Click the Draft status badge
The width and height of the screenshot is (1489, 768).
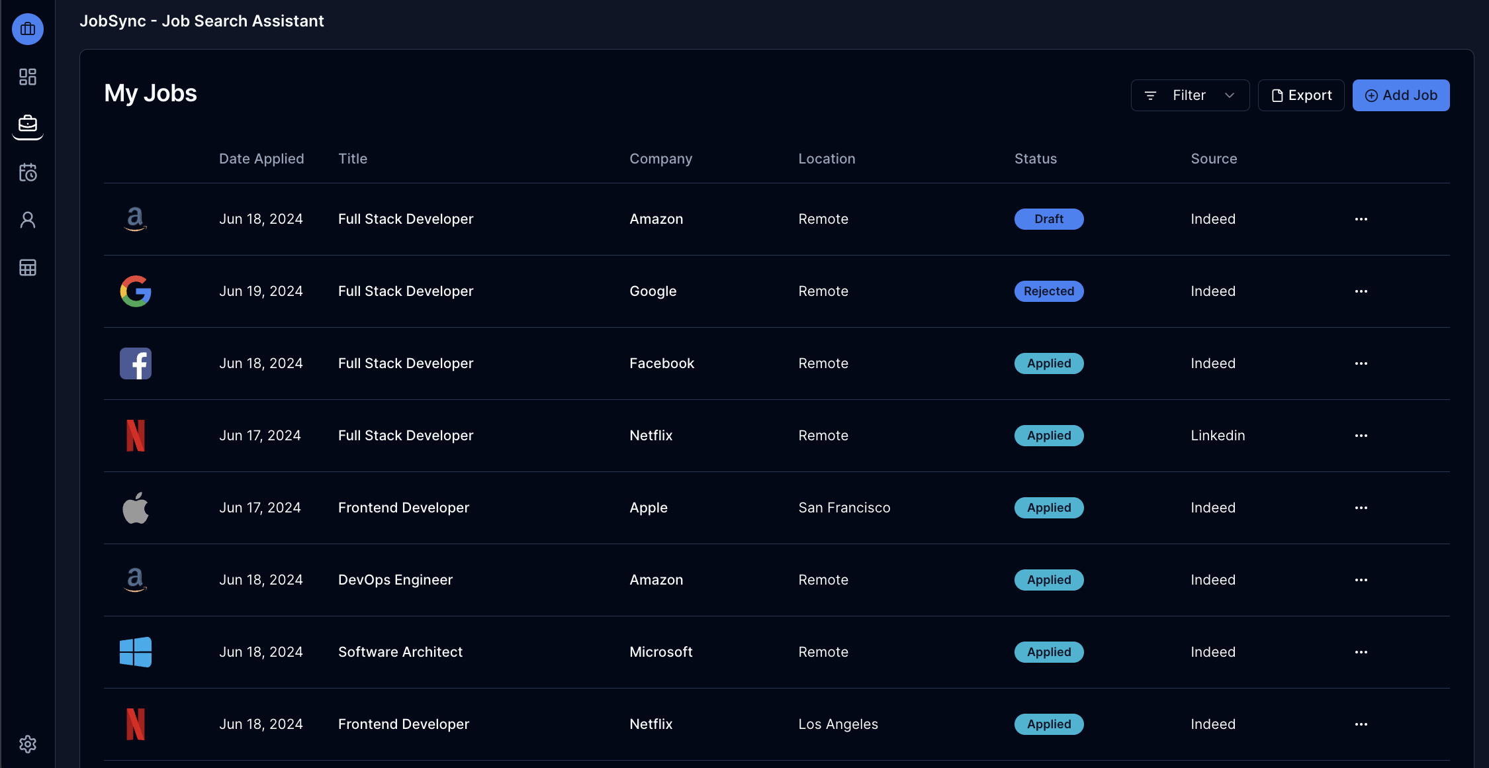[1049, 219]
